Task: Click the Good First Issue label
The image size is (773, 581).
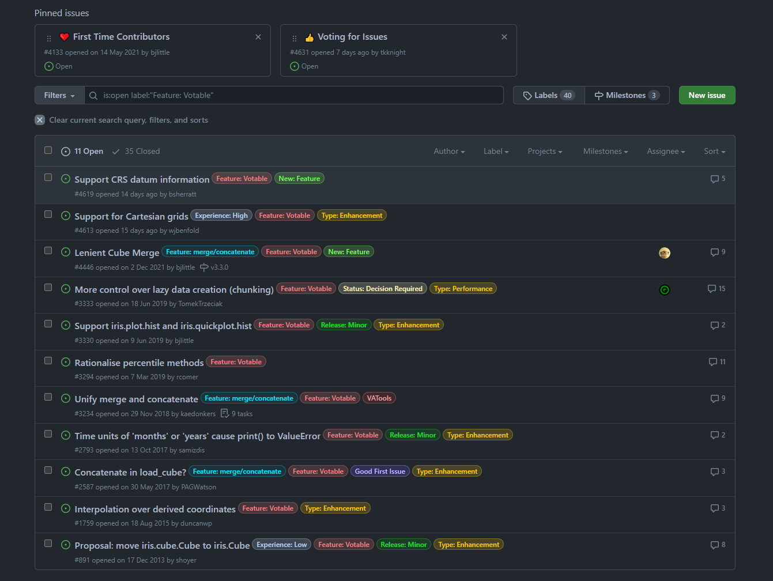Action: [380, 471]
